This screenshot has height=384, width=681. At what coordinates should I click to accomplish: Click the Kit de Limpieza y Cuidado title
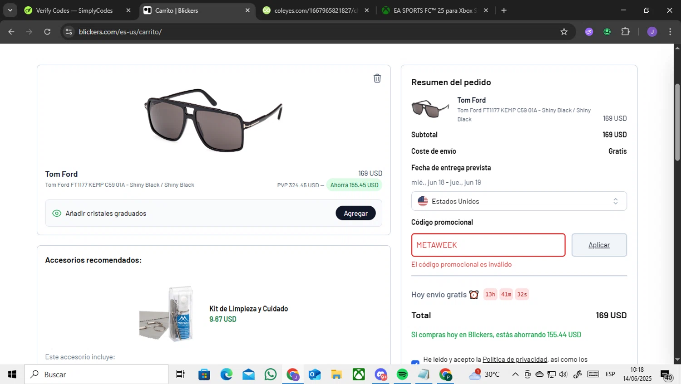pos(248,309)
